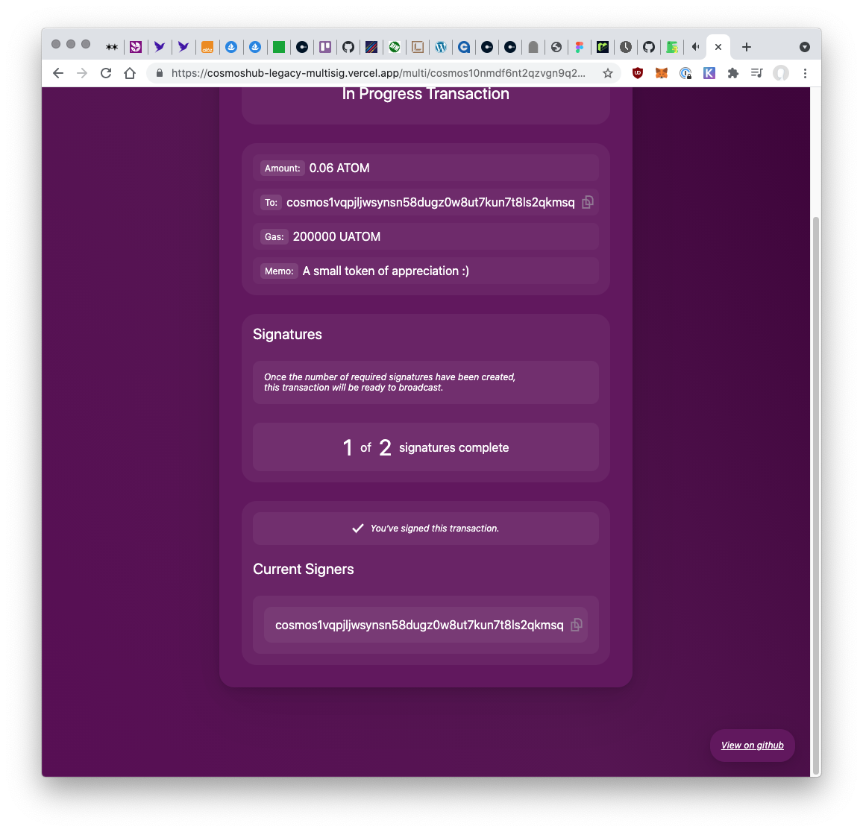Bookmark this page with the star

coord(608,73)
